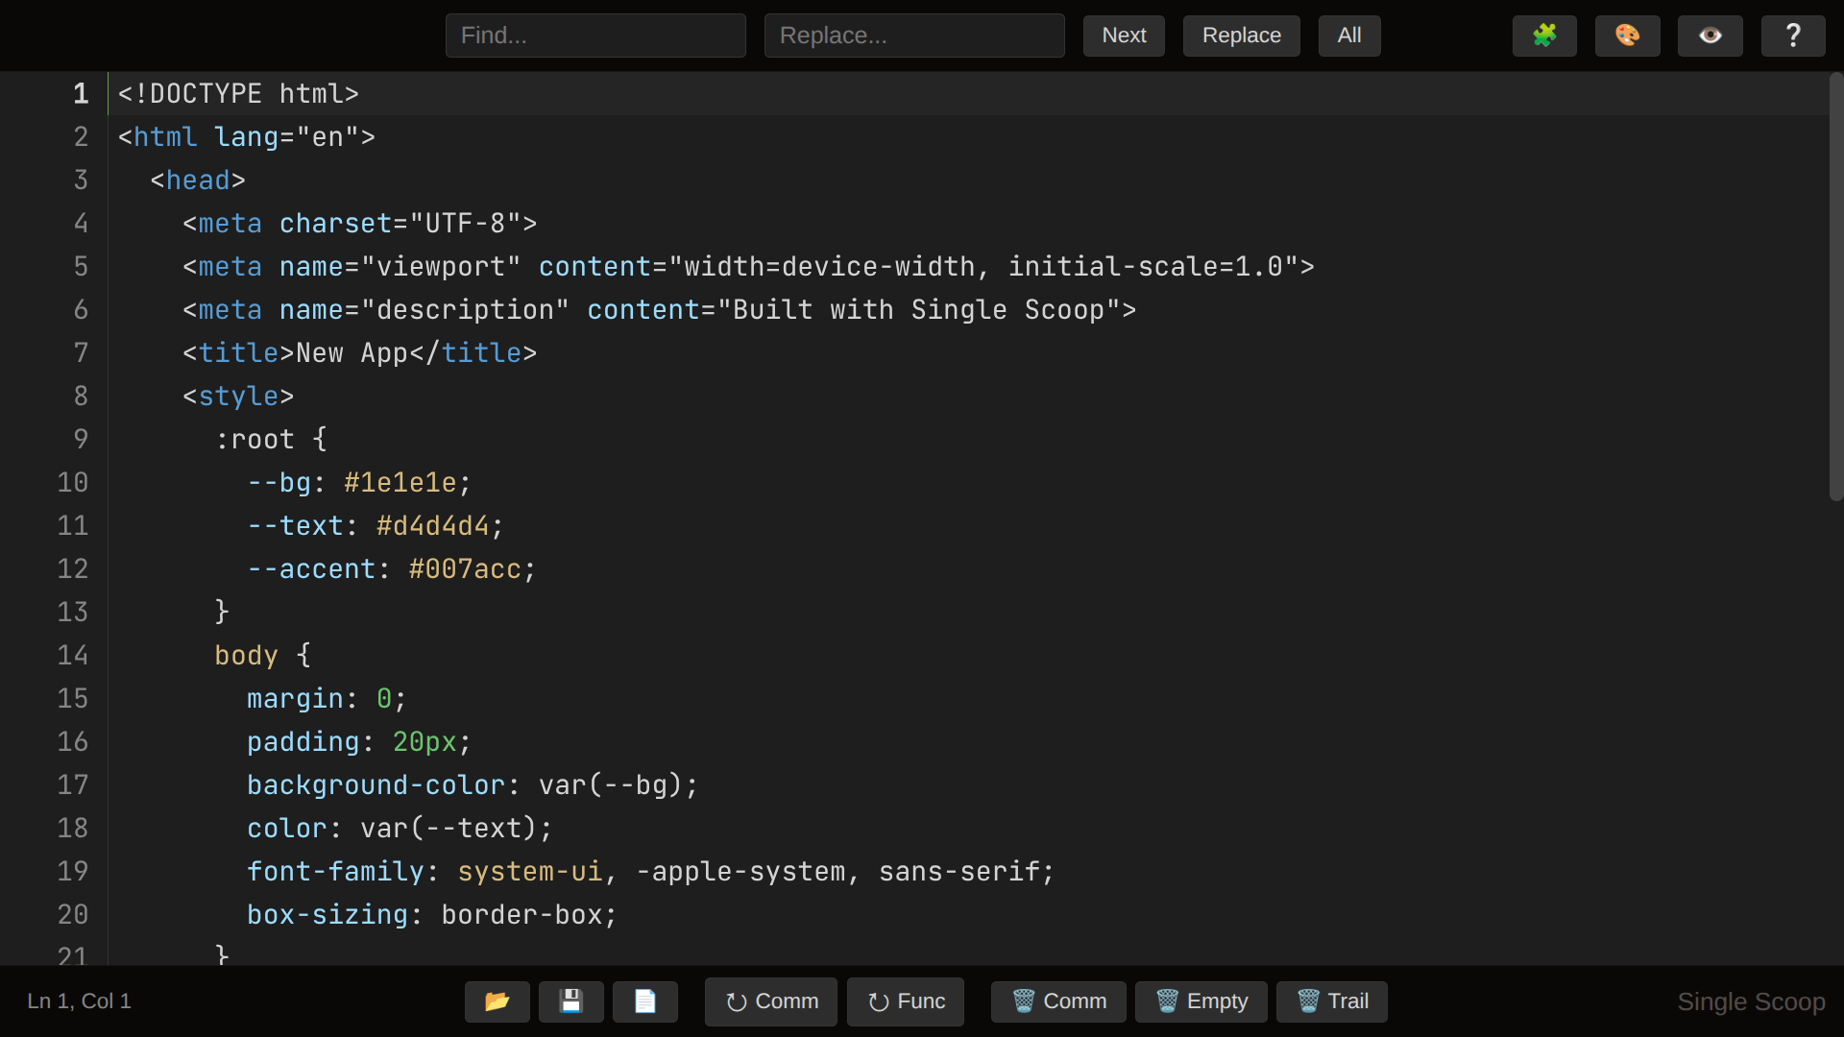Click the rotate-arrow Func button
Screen dimensions: 1844x1037
click(x=906, y=1001)
